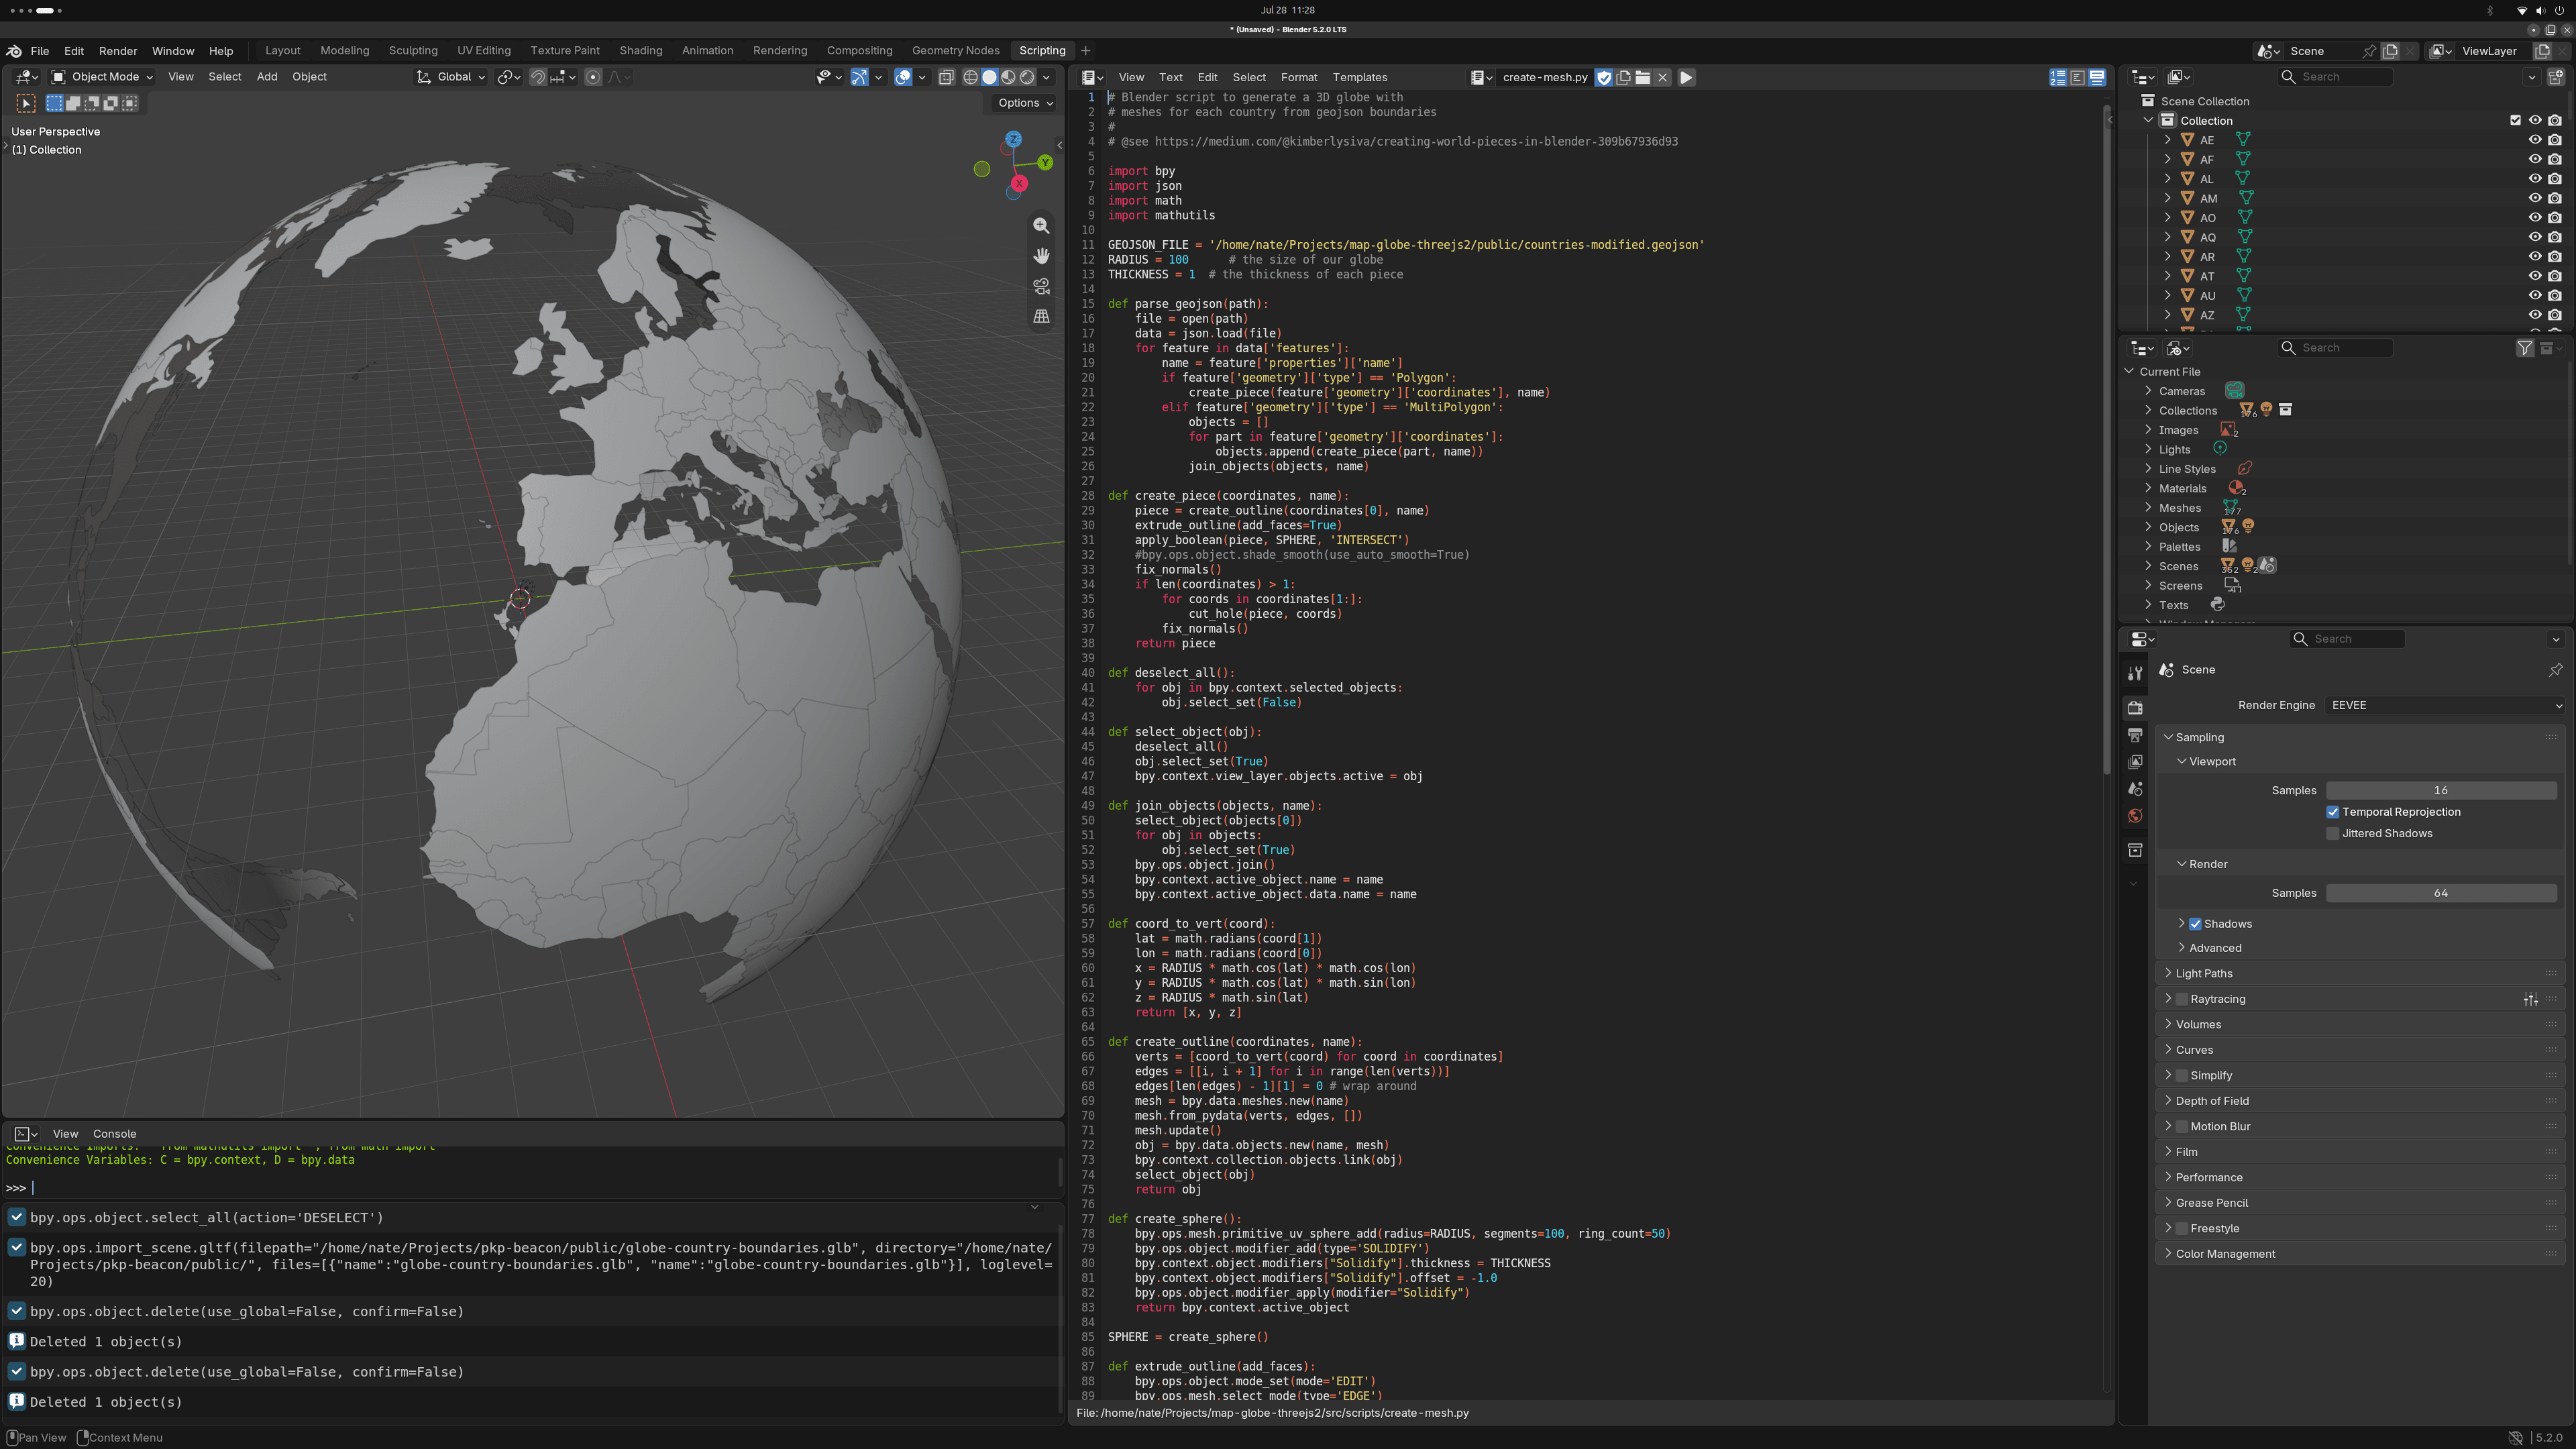This screenshot has width=2576, height=1449.
Task: Pin the Scene properties context
Action: pyautogui.click(x=2555, y=670)
